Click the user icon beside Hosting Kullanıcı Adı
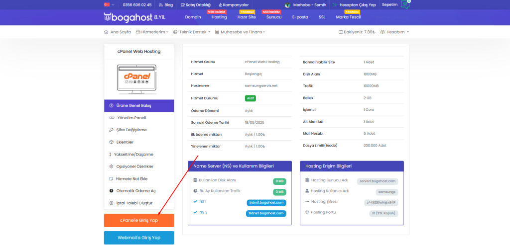This screenshot has height=245, width=510. click(x=307, y=191)
